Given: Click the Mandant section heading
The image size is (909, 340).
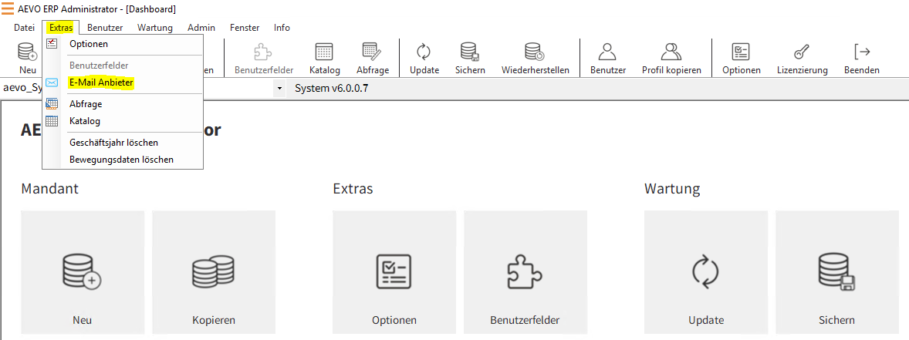Looking at the screenshot, I should [50, 189].
